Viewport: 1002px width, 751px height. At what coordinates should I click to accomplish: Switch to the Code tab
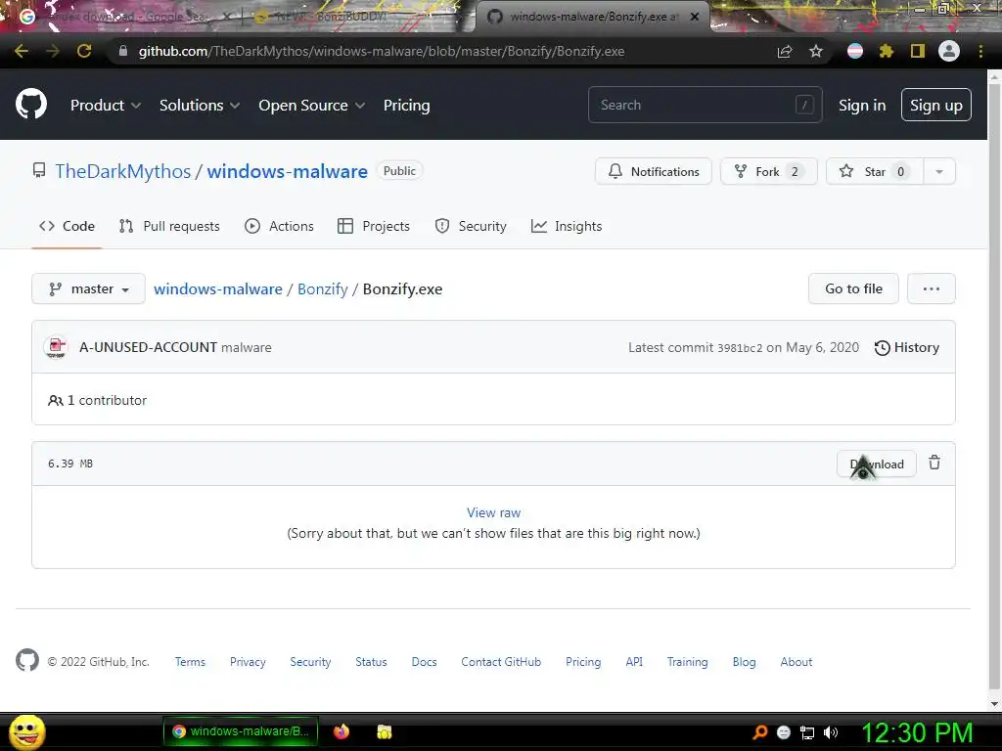pyautogui.click(x=67, y=226)
